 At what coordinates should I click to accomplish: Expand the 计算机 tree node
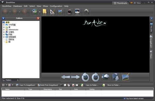click(x=4, y=32)
